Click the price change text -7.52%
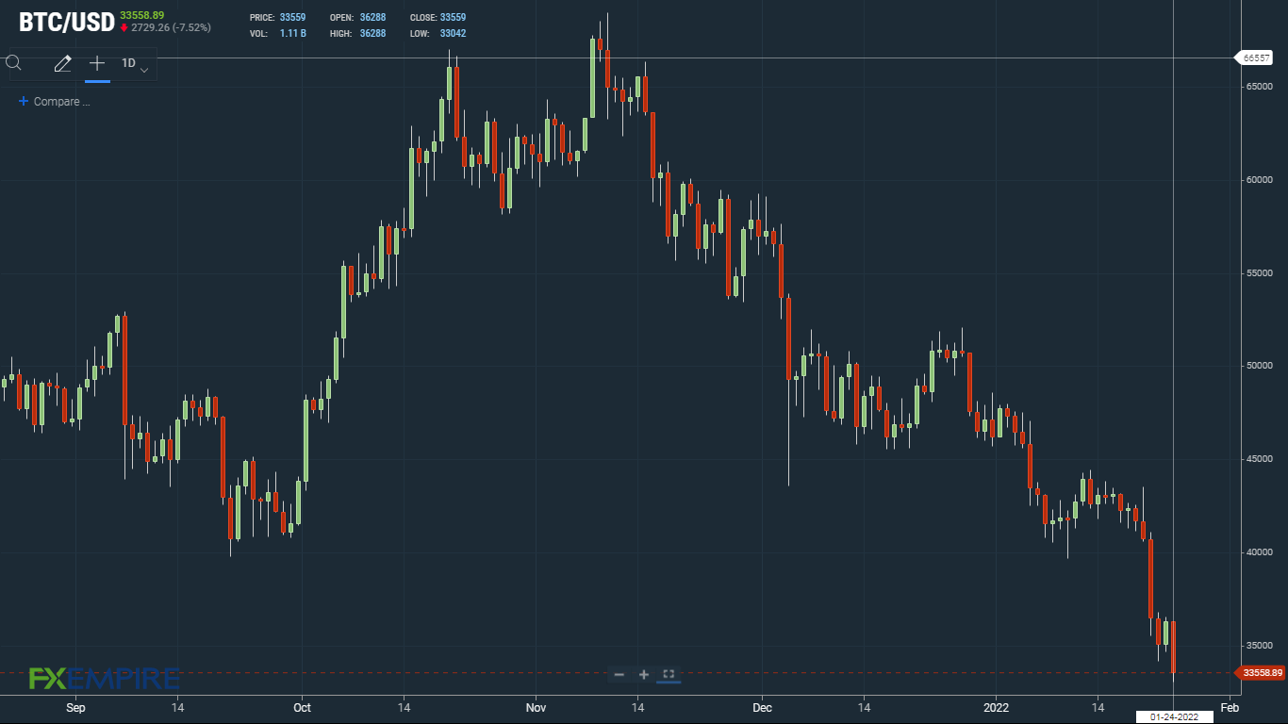This screenshot has height=724, width=1288. coord(191,28)
